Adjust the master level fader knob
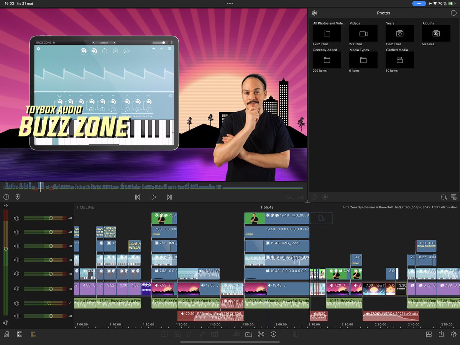460x345 pixels. (5, 249)
